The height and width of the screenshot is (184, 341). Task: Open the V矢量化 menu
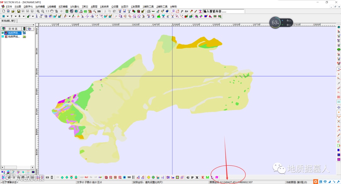75,7
